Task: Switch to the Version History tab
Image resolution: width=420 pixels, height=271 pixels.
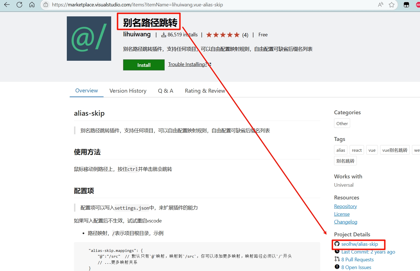Action: [x=128, y=91]
